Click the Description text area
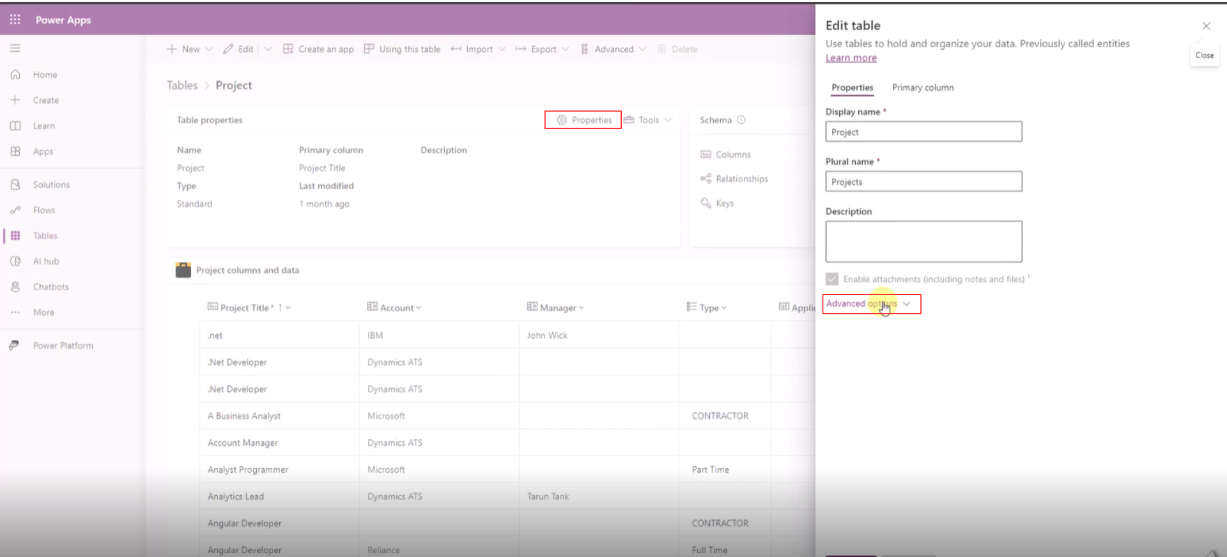Image resolution: width=1227 pixels, height=557 pixels. pos(923,241)
